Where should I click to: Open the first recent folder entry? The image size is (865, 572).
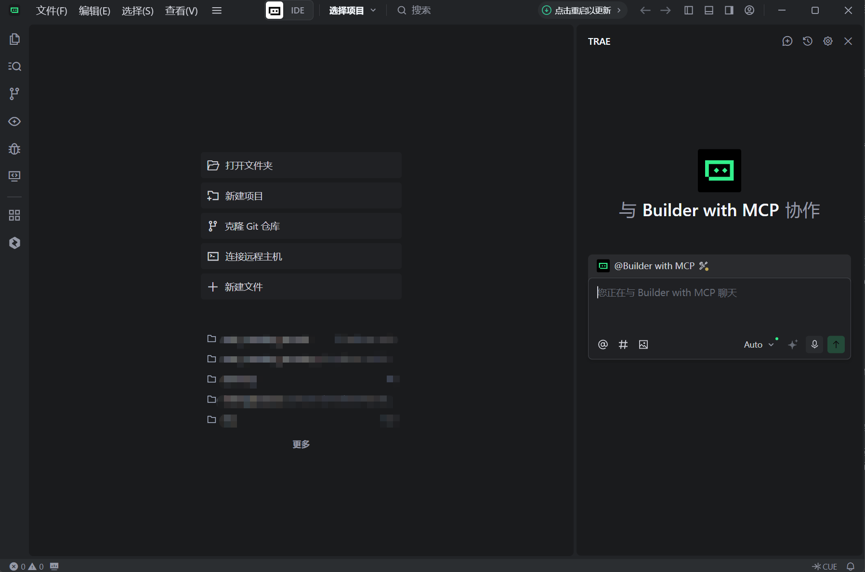[303, 339]
